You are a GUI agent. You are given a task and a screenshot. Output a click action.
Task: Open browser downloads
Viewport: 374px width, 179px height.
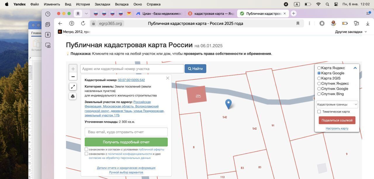(x=368, y=23)
